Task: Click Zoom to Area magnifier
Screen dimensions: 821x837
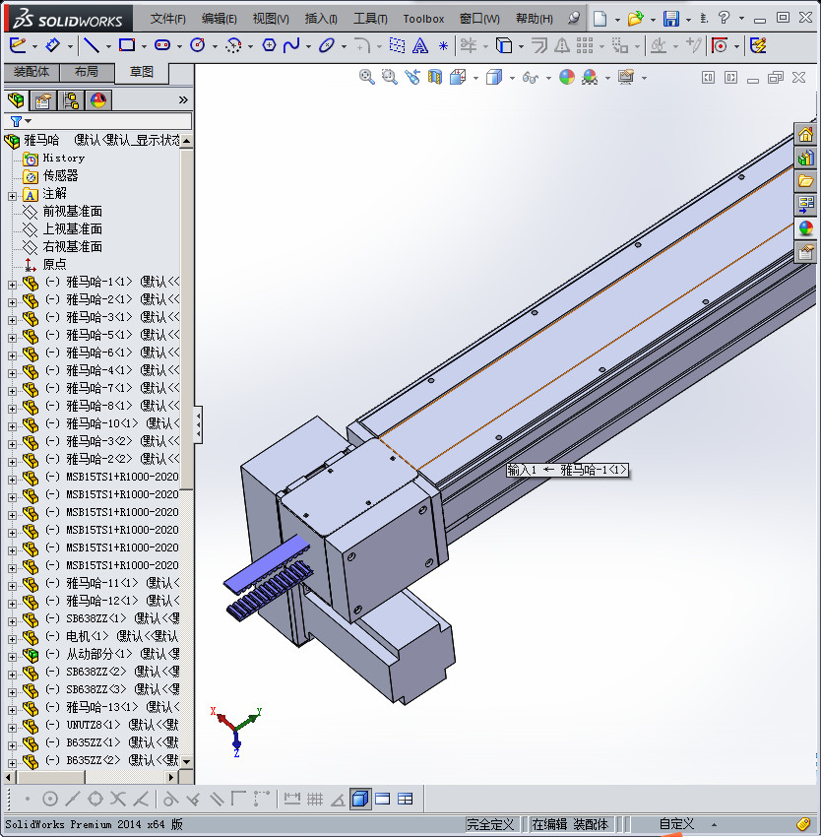Action: (389, 78)
